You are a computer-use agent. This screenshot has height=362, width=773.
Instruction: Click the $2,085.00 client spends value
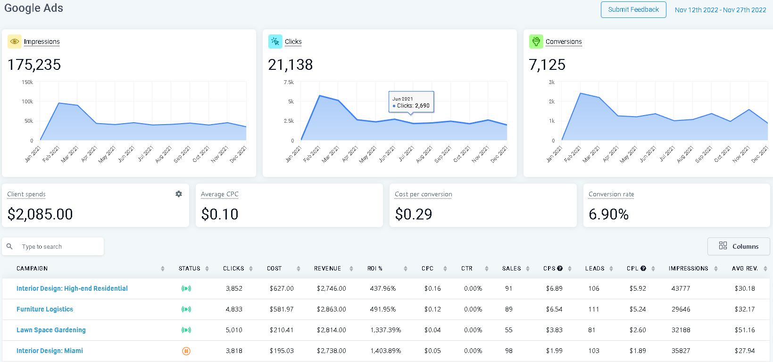click(x=40, y=214)
